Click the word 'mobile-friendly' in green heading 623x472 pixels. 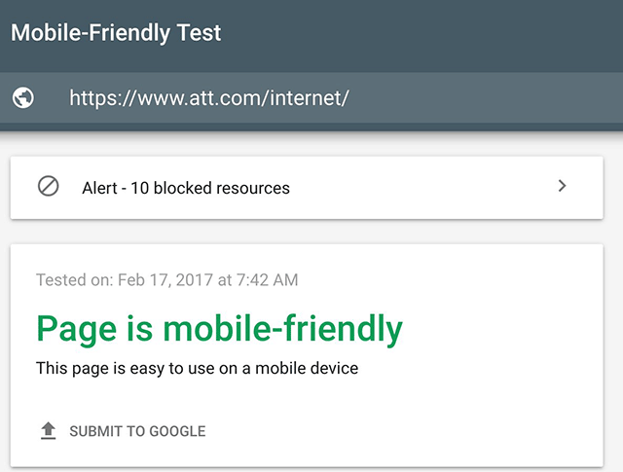pos(282,328)
